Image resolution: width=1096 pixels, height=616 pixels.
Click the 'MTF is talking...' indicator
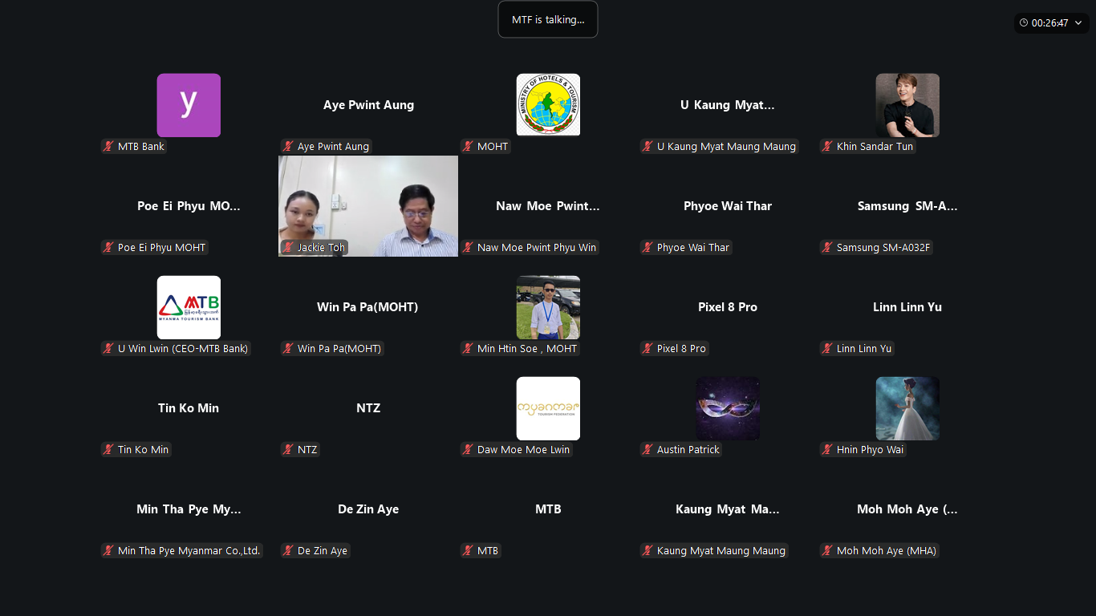pos(548,19)
